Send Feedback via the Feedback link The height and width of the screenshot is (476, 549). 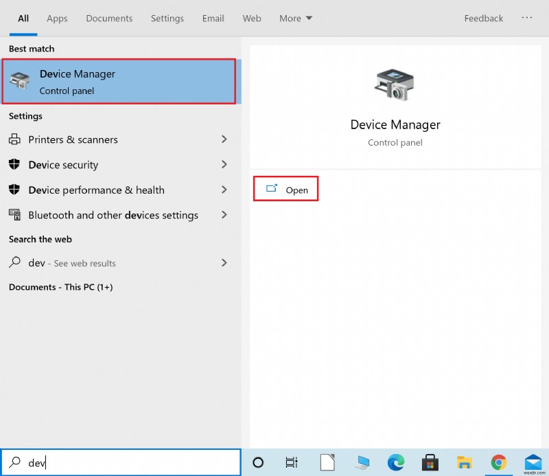pyautogui.click(x=483, y=19)
